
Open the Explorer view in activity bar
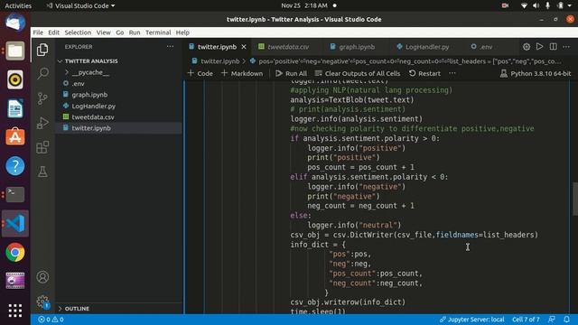click(x=42, y=50)
